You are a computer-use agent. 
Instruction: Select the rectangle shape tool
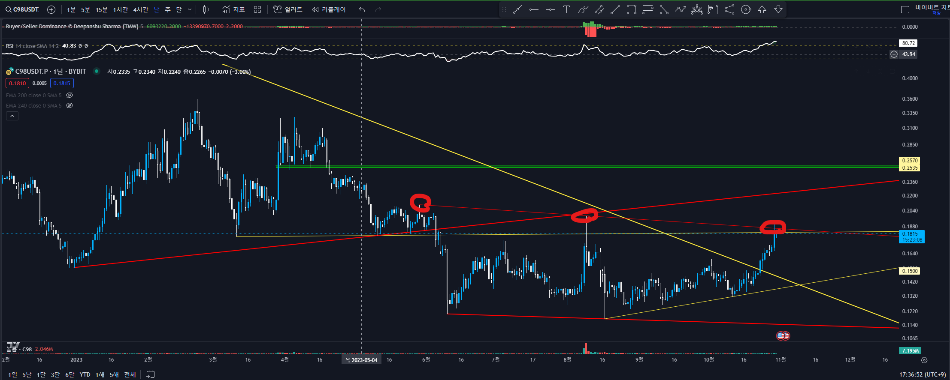632,9
